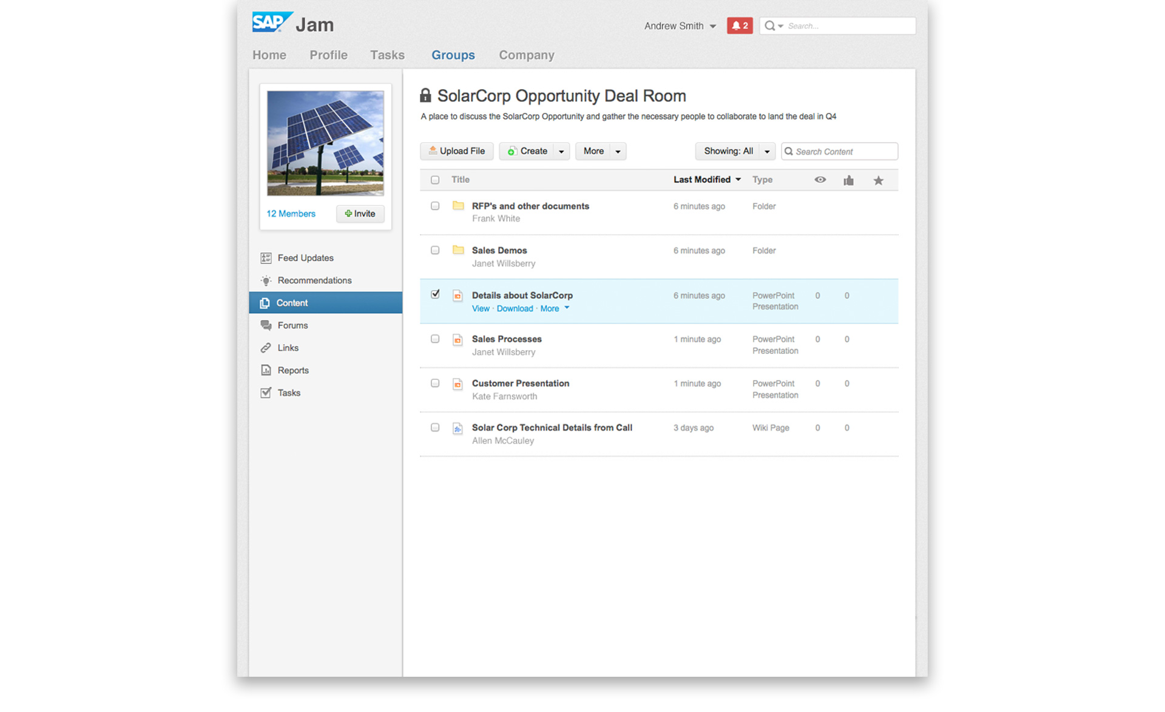Click the Recommendations lightbulb icon
Screen dimensions: 1165x712
coord(266,280)
